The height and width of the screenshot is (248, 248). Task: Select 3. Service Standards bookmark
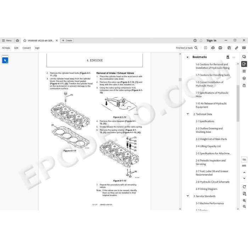[204, 196]
